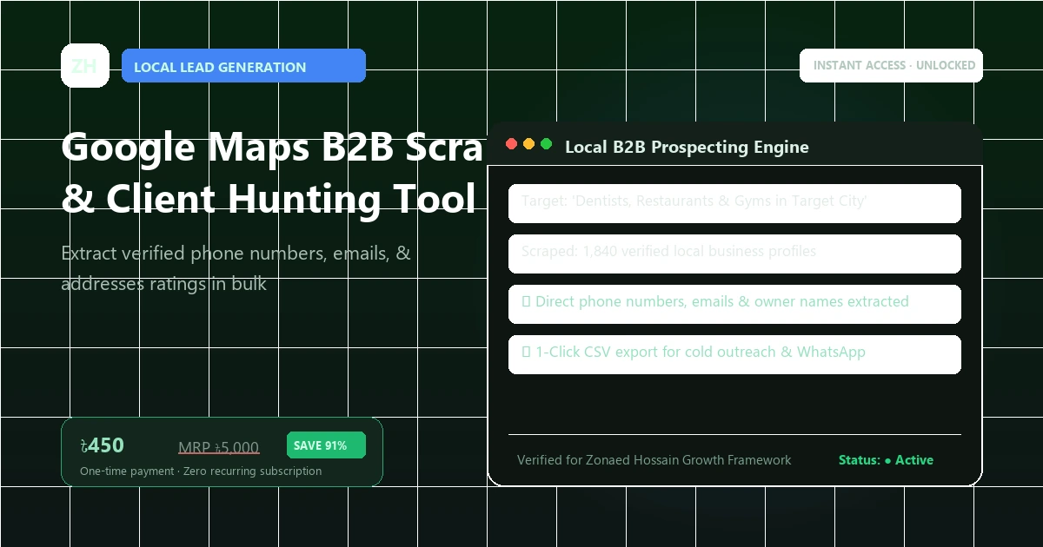Click the struck-through MRP ৳5,000 text
Image resolution: width=1043 pixels, height=547 pixels.
click(x=218, y=447)
